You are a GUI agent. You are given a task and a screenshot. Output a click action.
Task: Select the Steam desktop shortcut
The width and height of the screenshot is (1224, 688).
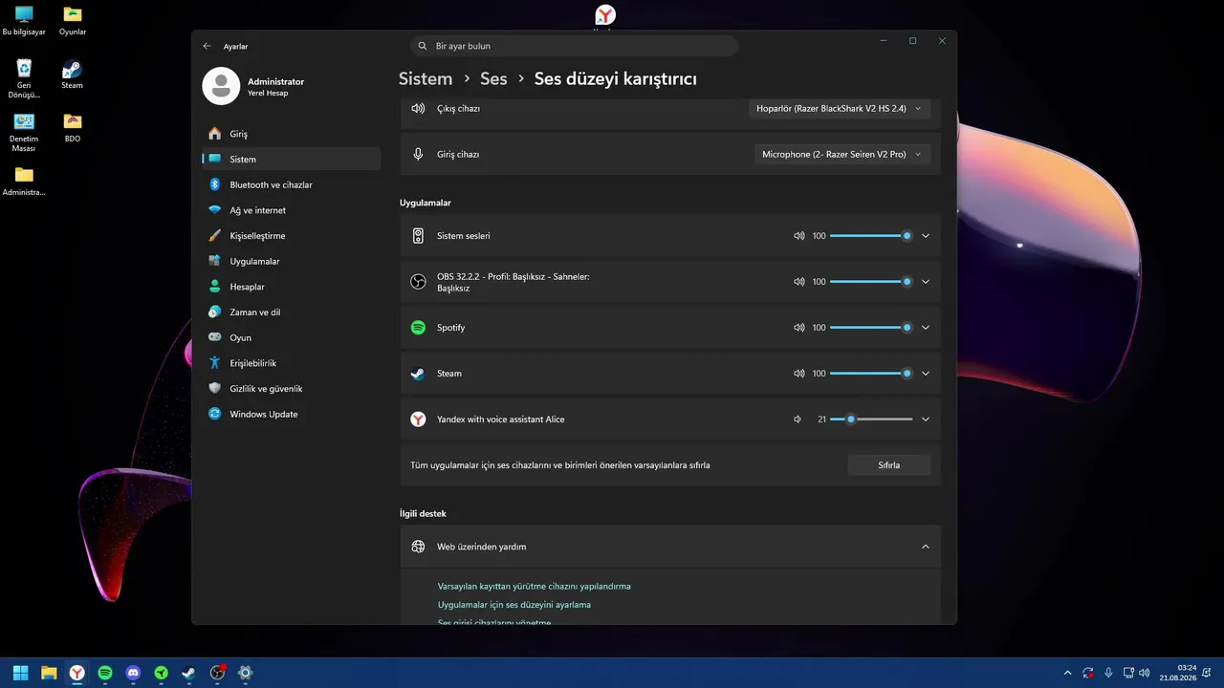[73, 75]
